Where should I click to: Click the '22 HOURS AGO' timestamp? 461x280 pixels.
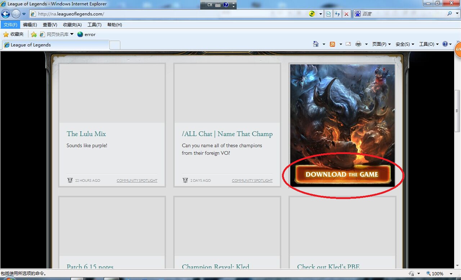coord(88,181)
